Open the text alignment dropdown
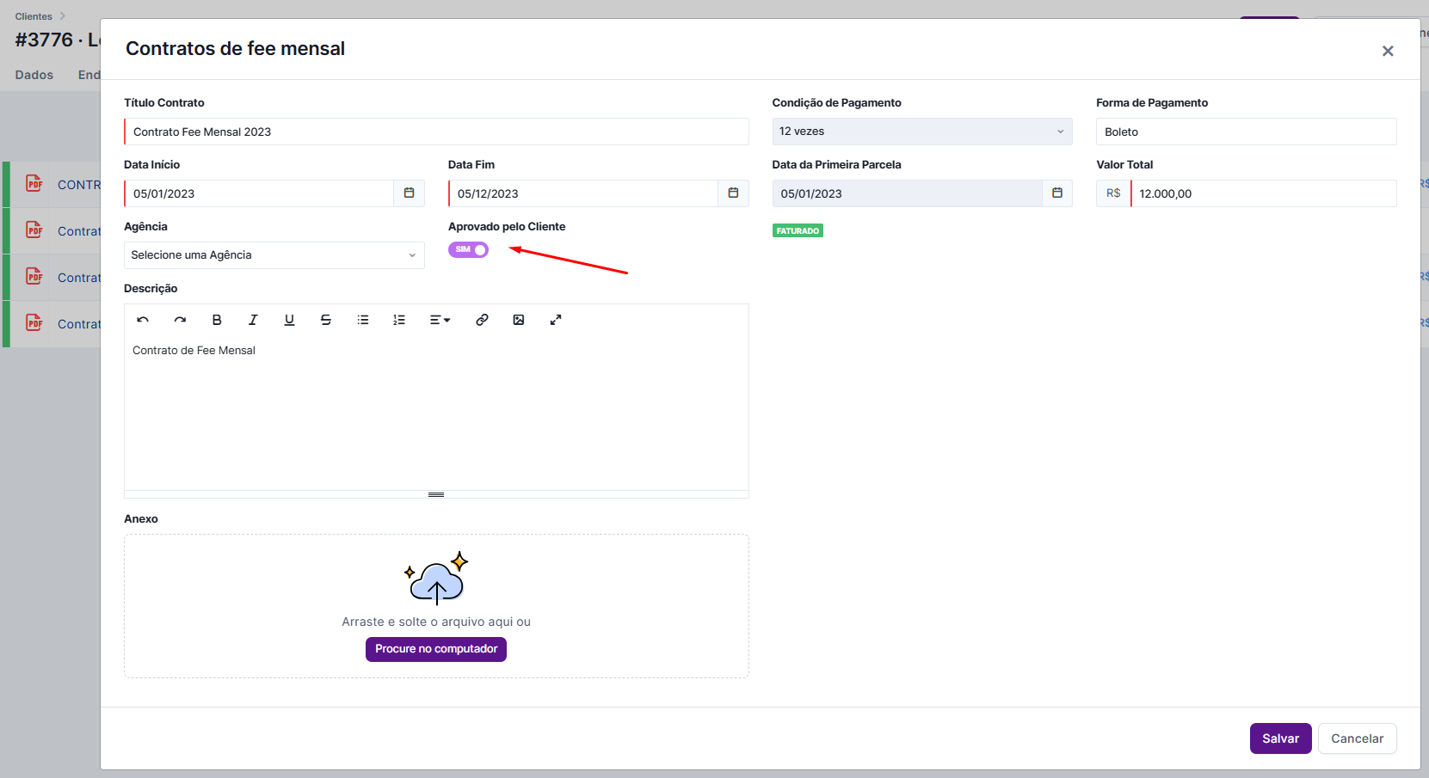This screenshot has width=1429, height=778. (440, 320)
